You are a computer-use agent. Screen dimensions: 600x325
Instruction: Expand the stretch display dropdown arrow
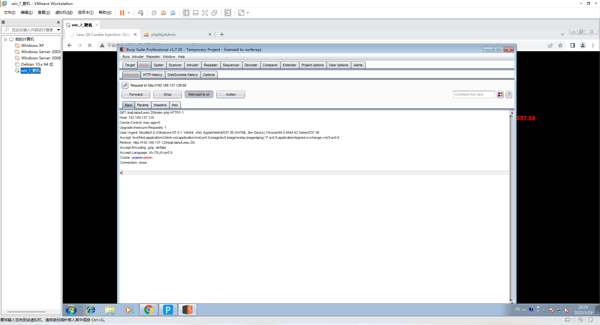coord(248,13)
